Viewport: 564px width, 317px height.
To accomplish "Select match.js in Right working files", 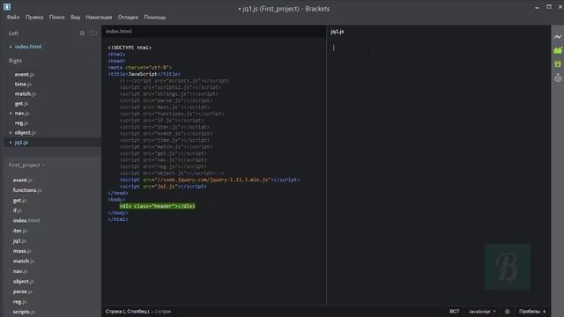I will coord(26,94).
